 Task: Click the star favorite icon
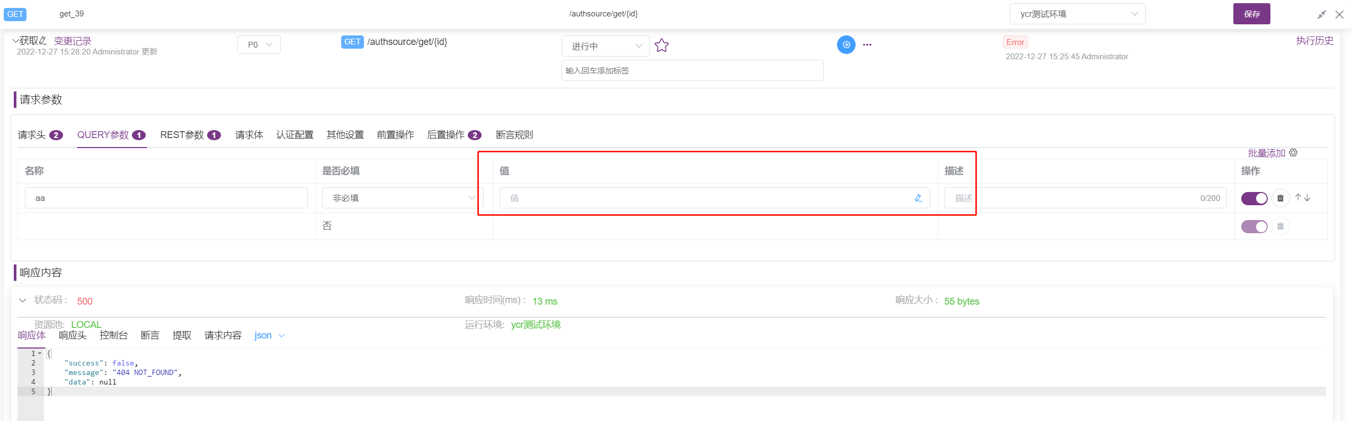pyautogui.click(x=662, y=45)
